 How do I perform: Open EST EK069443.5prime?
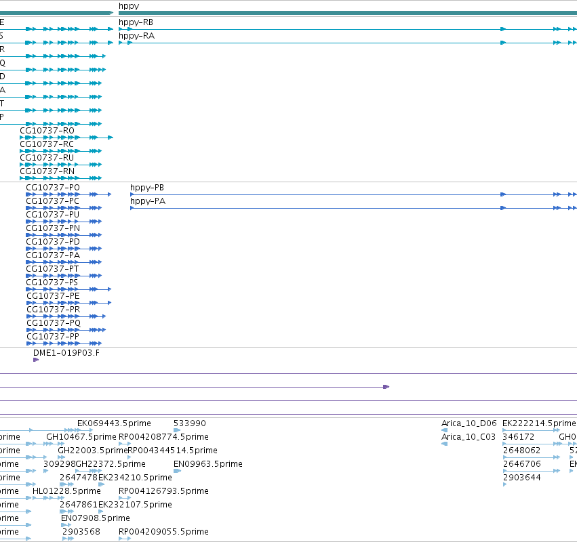coord(114,423)
